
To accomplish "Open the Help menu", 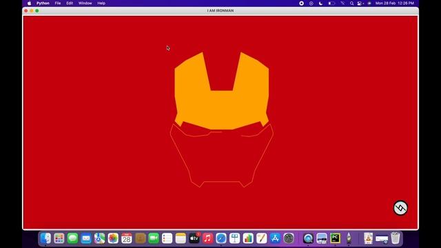I will tap(101, 3).
